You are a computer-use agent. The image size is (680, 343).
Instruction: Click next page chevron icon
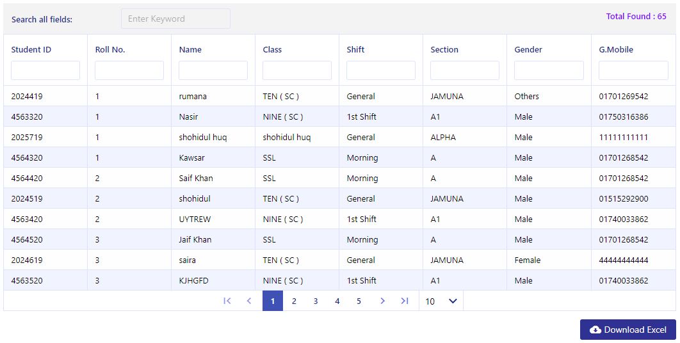click(382, 301)
